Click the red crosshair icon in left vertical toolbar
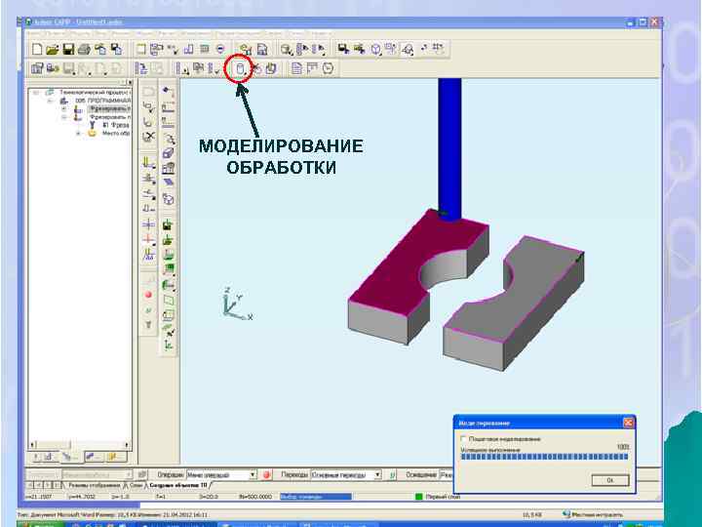This screenshot has height=527, width=702. [x=148, y=240]
